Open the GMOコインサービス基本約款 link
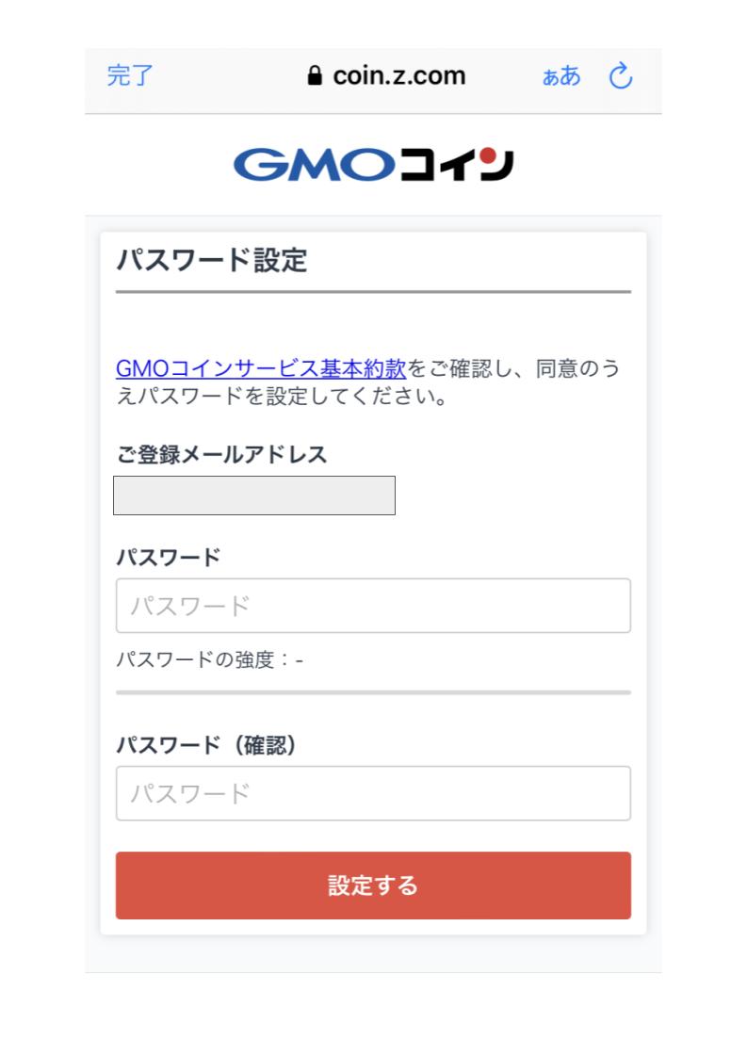 coord(261,368)
